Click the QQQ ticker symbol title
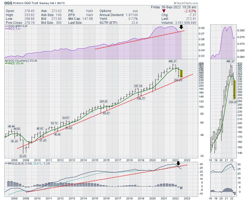Screen dimensions: 249x201 click(8, 2)
